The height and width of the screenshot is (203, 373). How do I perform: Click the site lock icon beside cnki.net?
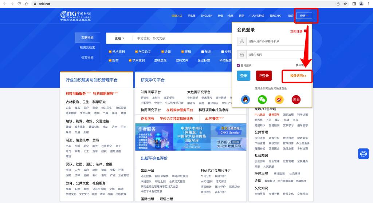(x=35, y=4)
